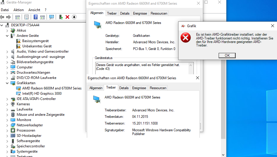The width and height of the screenshot is (277, 157).
Task: Close the lower AMD Radeon properties dialog
Action: coord(198,78)
